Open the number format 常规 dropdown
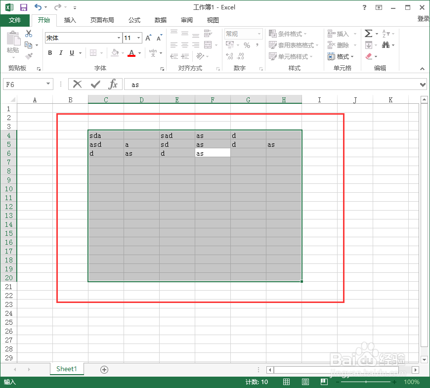This screenshot has height=388, width=430. (x=259, y=34)
